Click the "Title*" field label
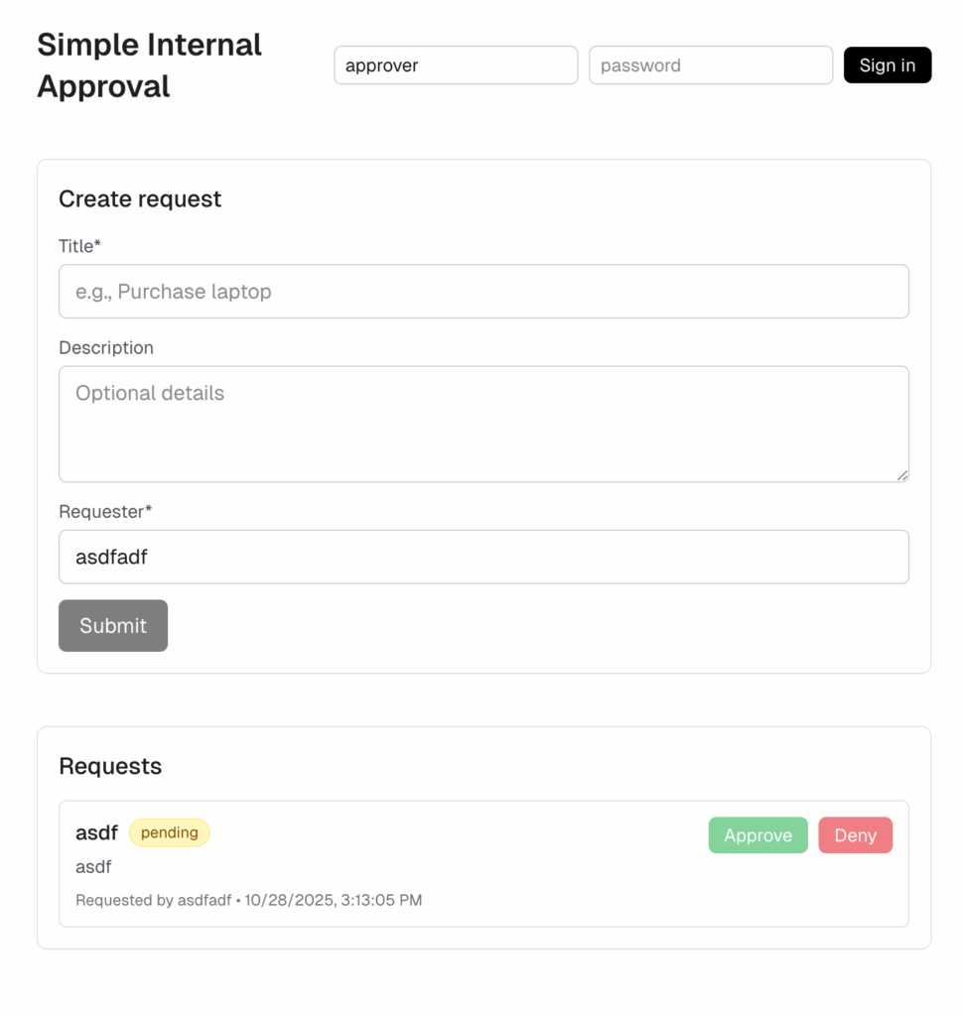963x1016 pixels. pyautogui.click(x=79, y=246)
